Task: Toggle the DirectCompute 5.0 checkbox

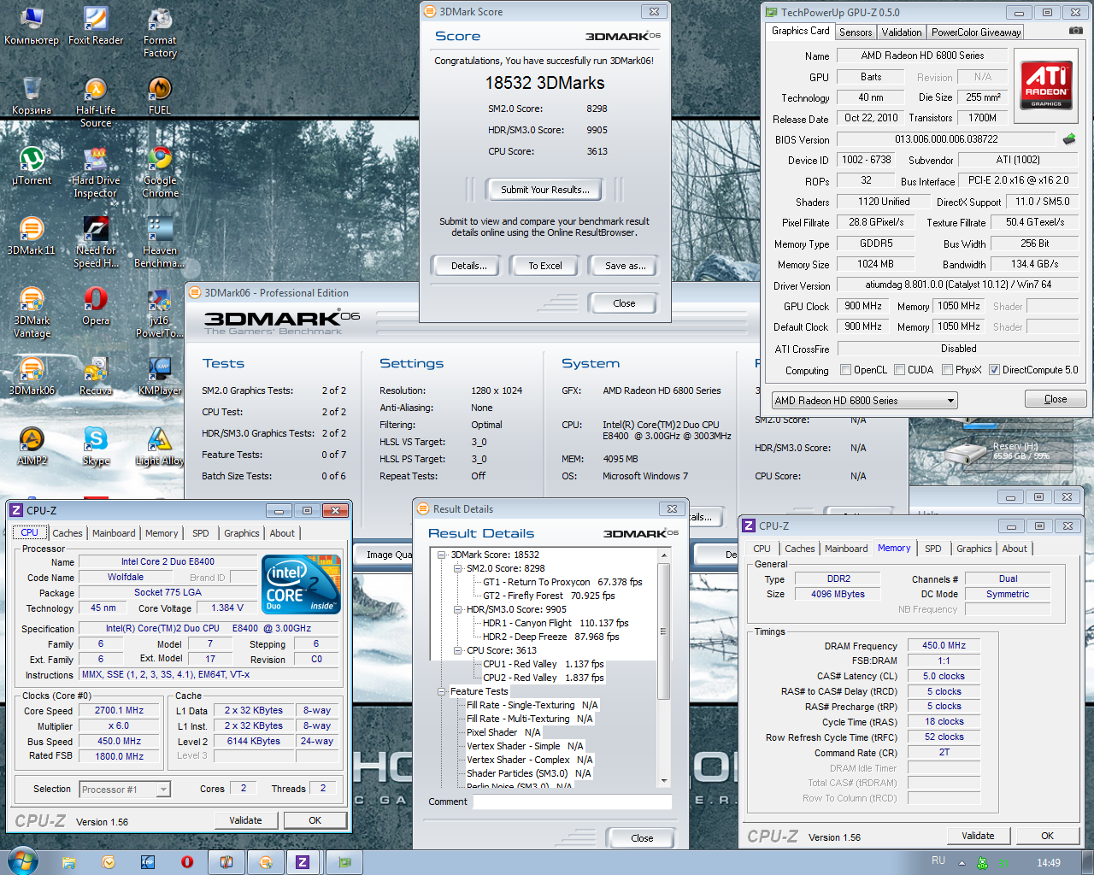Action: tap(994, 370)
